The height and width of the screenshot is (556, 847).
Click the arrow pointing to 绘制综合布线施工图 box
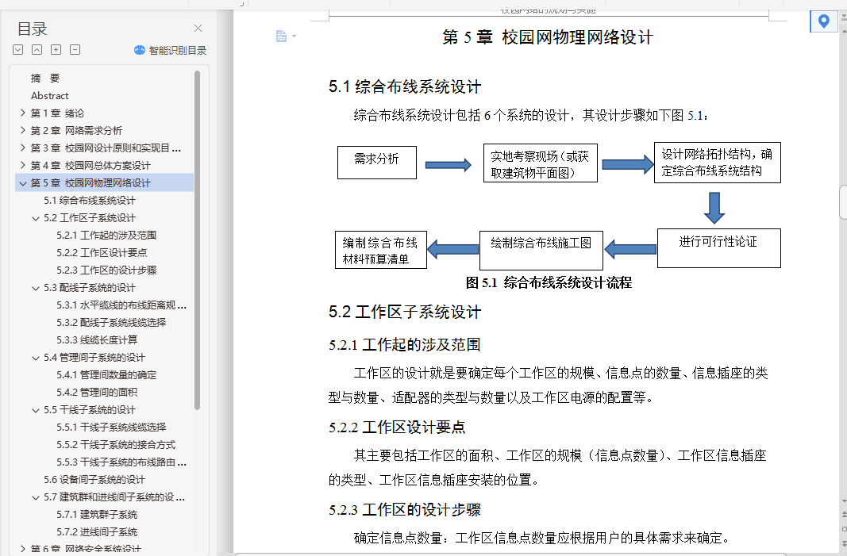[x=630, y=249]
